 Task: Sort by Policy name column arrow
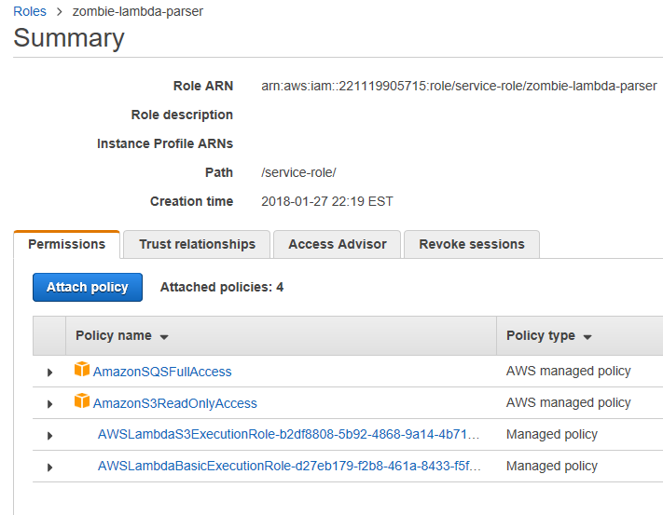click(x=164, y=337)
